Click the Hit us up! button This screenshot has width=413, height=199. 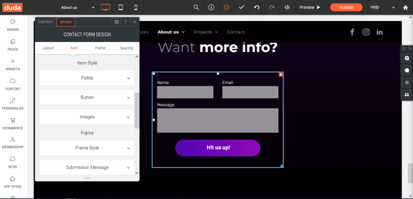218,148
